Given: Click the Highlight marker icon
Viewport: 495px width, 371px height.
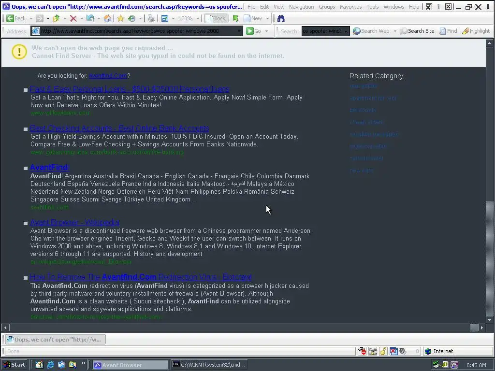Looking at the screenshot, I should click(x=466, y=31).
